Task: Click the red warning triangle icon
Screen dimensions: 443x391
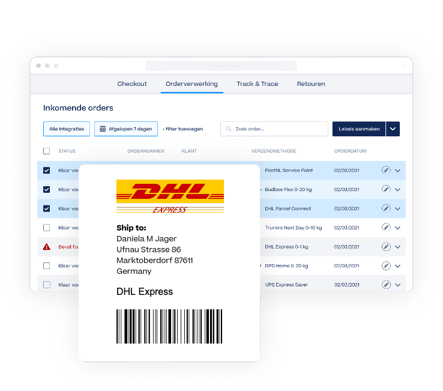Action: [x=47, y=247]
